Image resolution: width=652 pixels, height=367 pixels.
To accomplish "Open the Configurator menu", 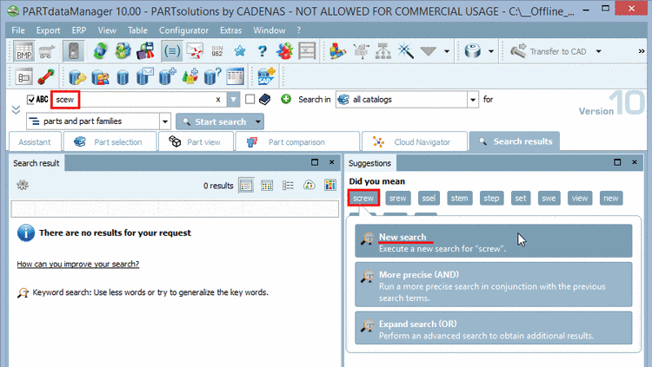I will (x=183, y=30).
